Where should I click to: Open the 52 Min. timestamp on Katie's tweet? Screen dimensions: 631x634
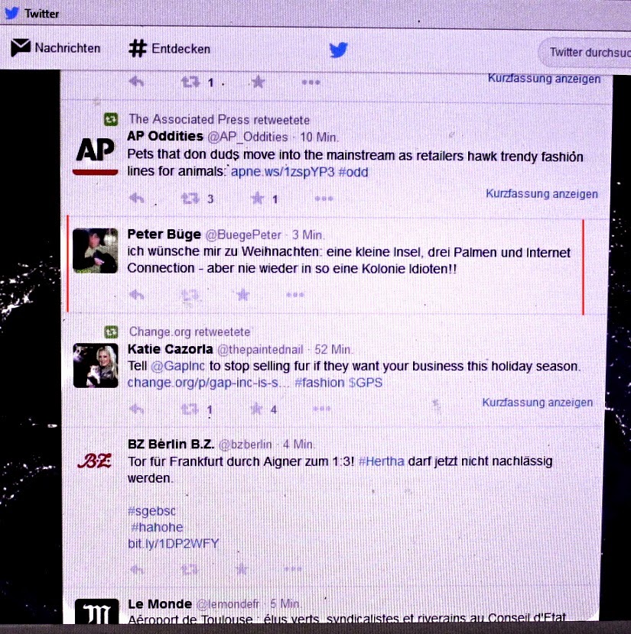333,350
